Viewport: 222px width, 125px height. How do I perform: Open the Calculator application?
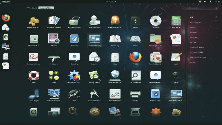pos(176,21)
